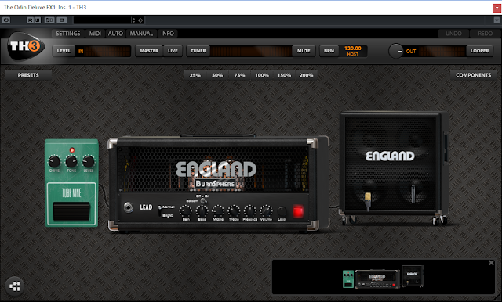
Task: Click amp head thumbnail in navigator
Action: [x=377, y=279]
